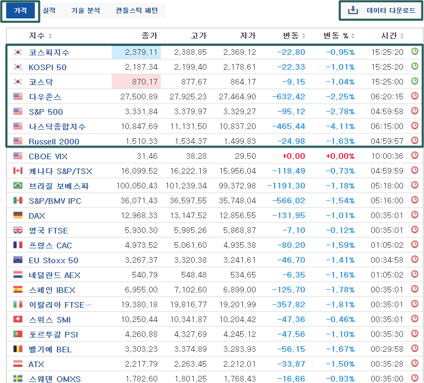The height and width of the screenshot is (383, 424).
Task: Open the 실적 tab
Action: (x=49, y=11)
